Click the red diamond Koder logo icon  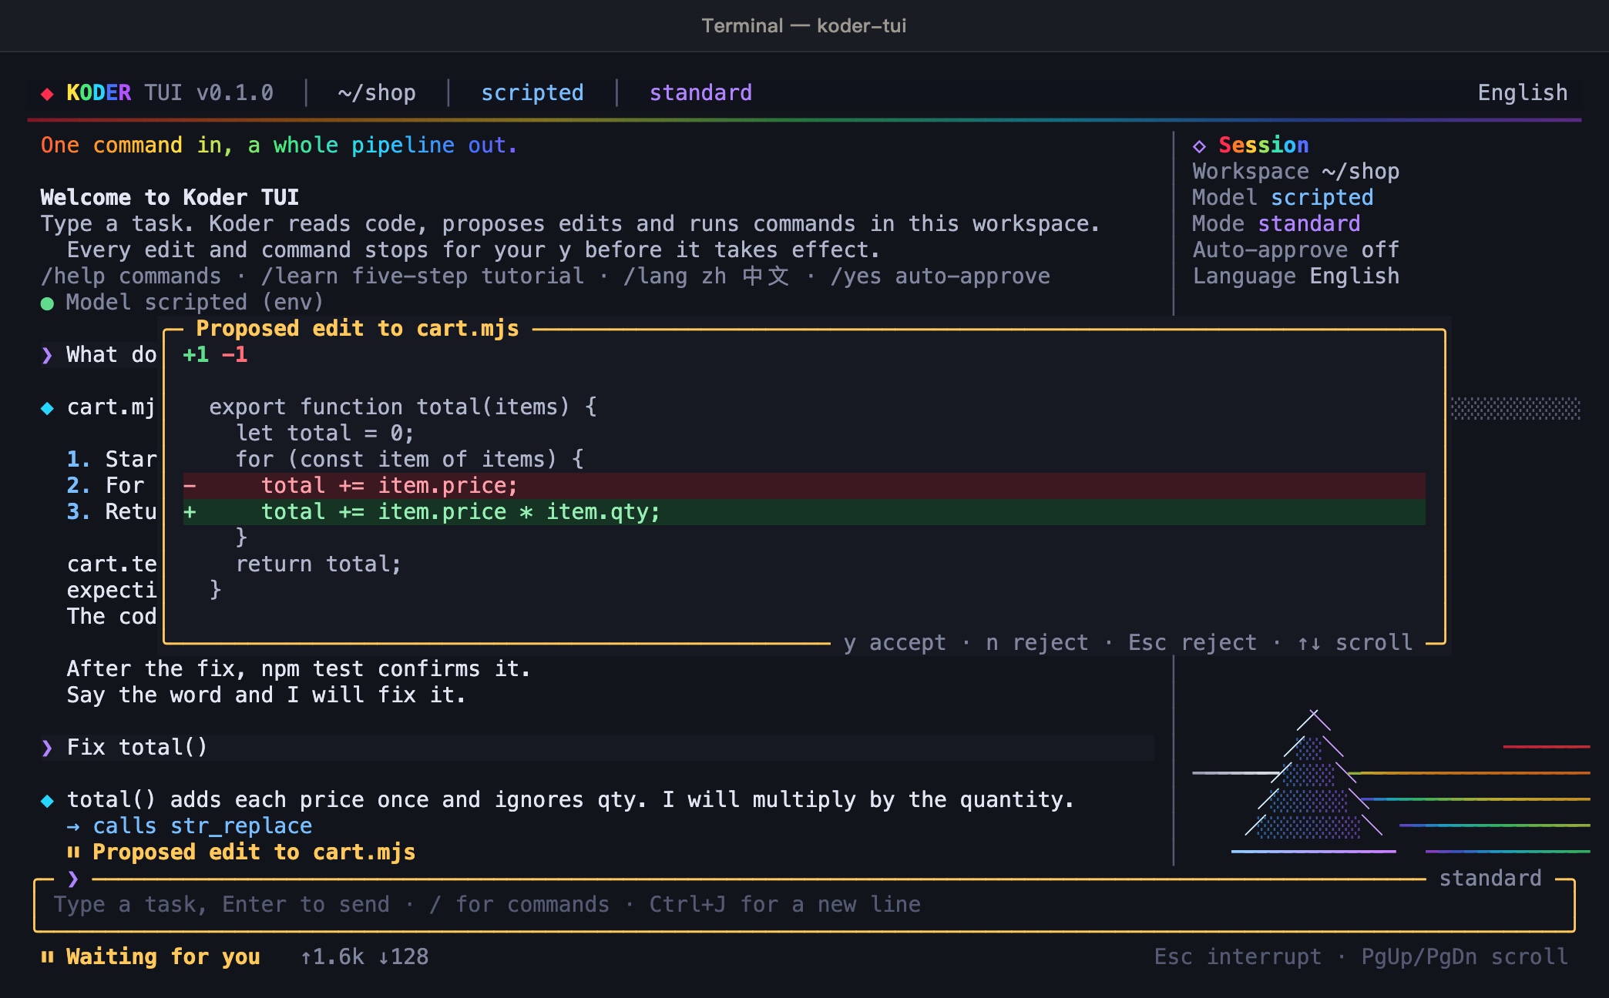(47, 94)
